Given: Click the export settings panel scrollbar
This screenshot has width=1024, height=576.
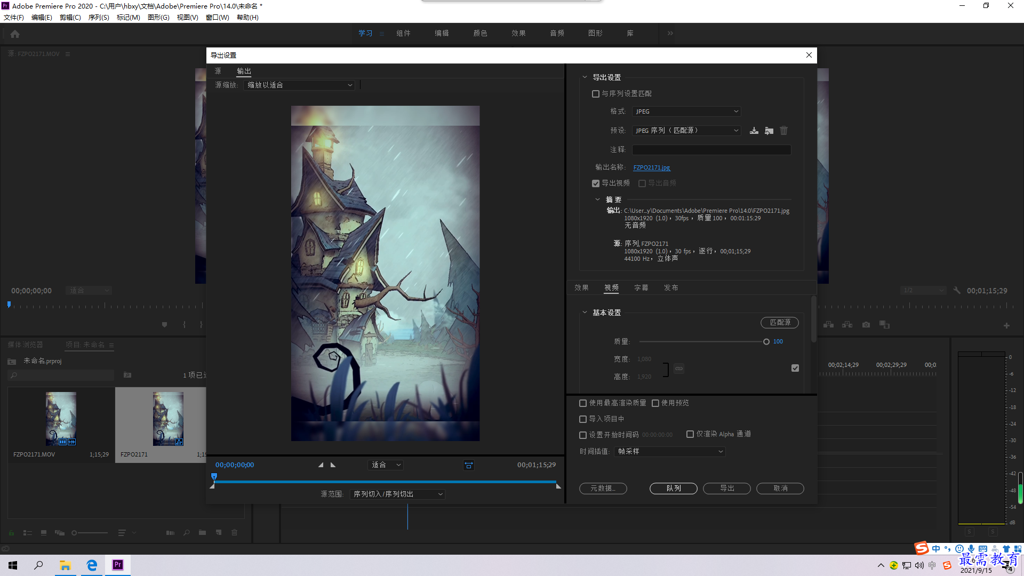Looking at the screenshot, I should (814, 320).
